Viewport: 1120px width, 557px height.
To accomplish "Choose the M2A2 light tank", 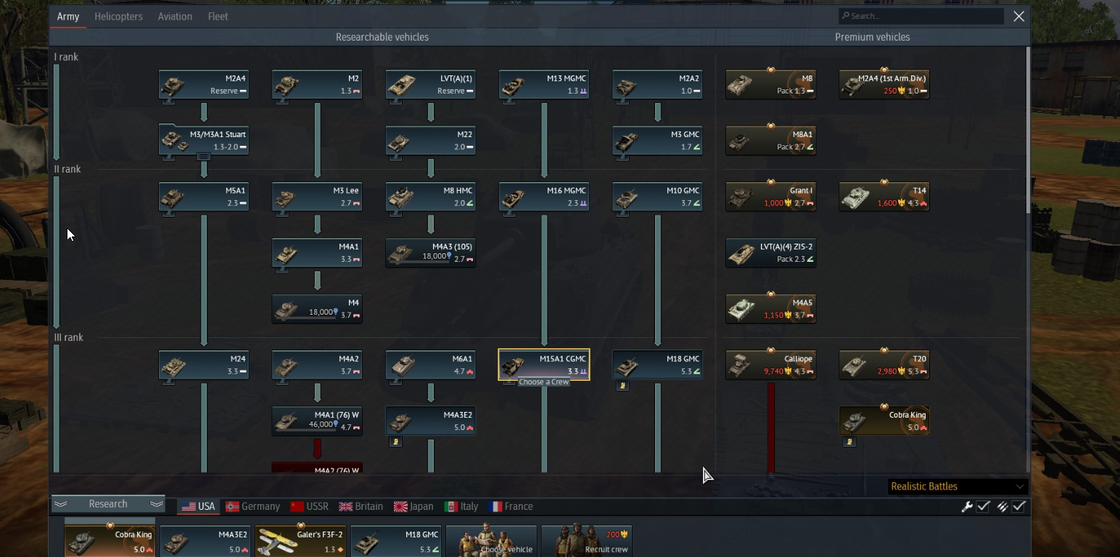I will coord(657,85).
